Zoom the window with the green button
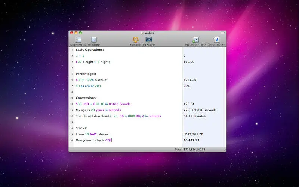Viewport: 299px width, 187px height. 80,33
